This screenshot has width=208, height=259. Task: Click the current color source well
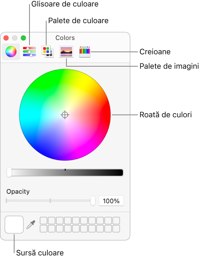coord(14,225)
